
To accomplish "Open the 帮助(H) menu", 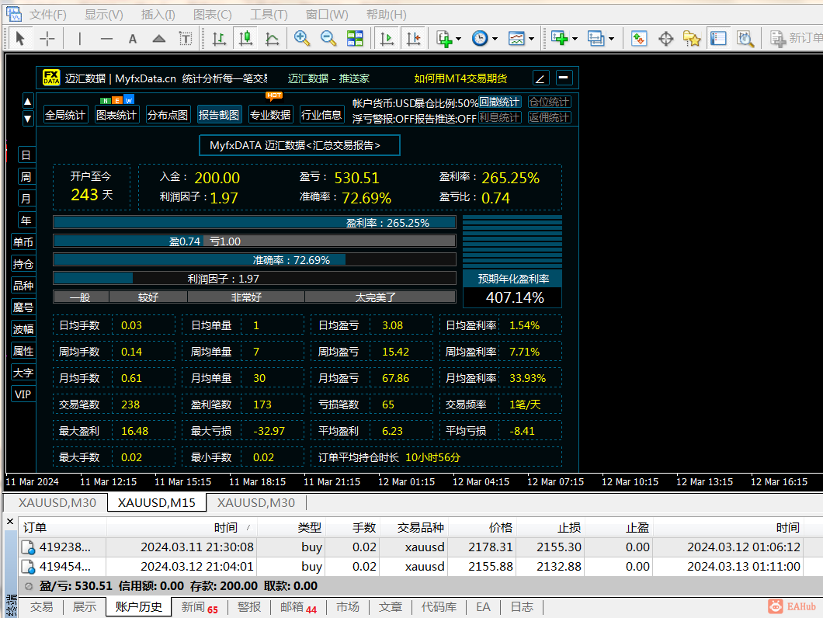I will tap(387, 15).
